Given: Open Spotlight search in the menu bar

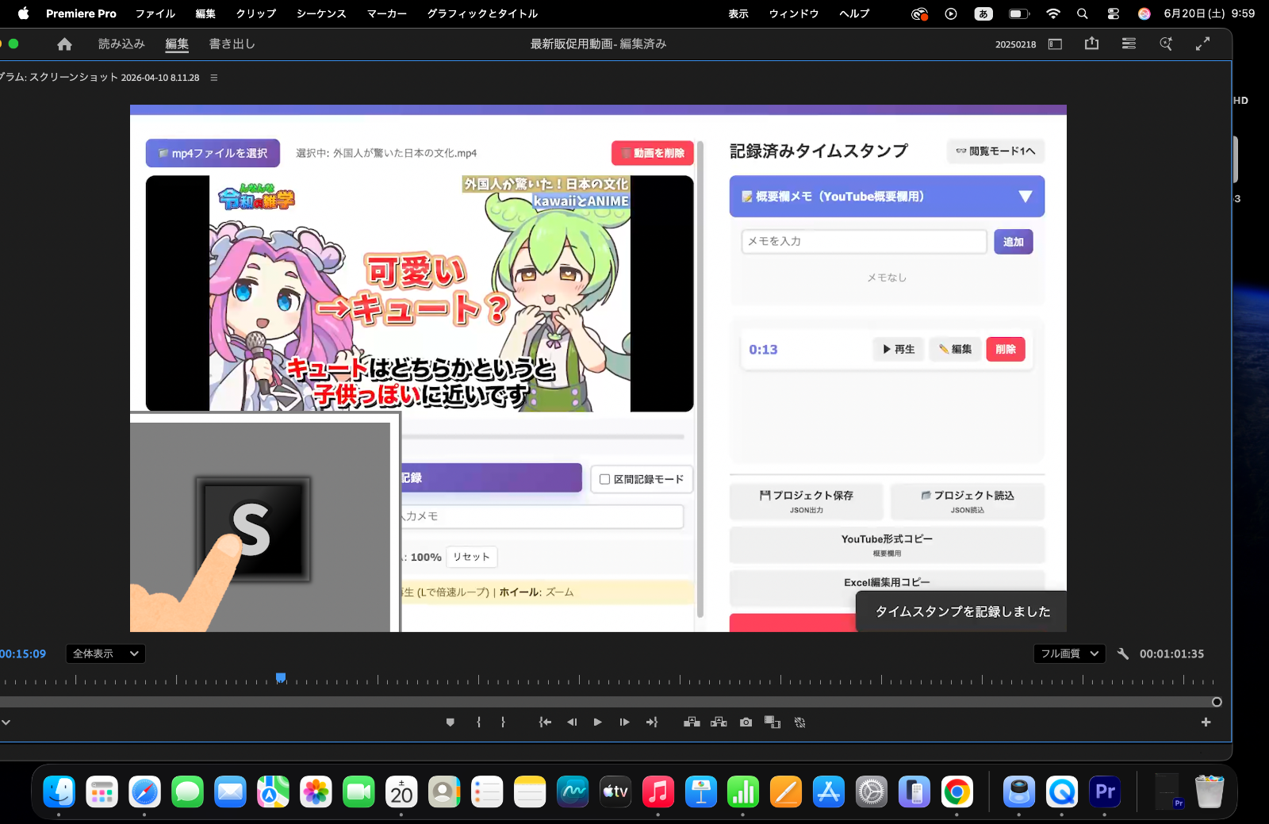Looking at the screenshot, I should 1083,13.
